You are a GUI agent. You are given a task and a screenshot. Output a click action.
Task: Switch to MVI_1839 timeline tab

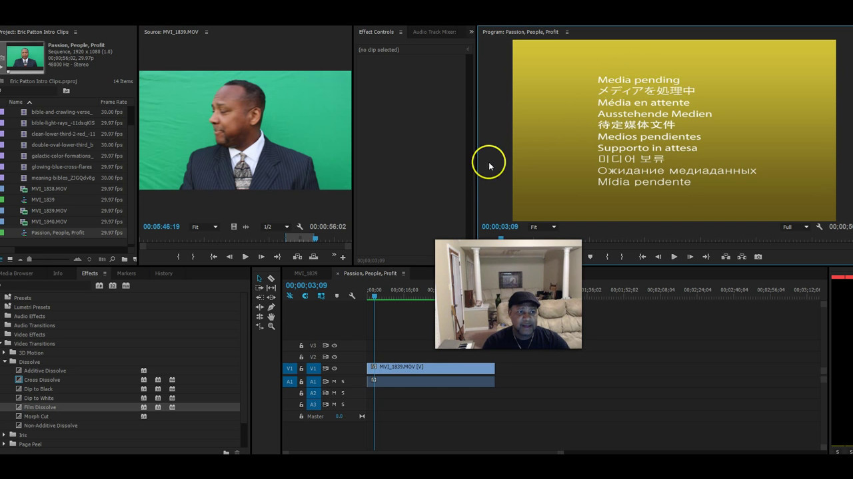[x=306, y=273]
